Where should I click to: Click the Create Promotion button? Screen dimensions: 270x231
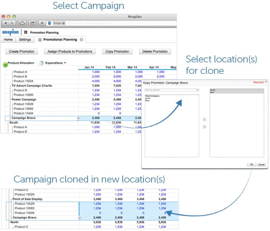point(22,51)
